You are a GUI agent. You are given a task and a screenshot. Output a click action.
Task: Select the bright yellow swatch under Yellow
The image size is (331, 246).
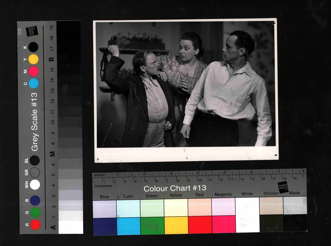[x=176, y=225]
